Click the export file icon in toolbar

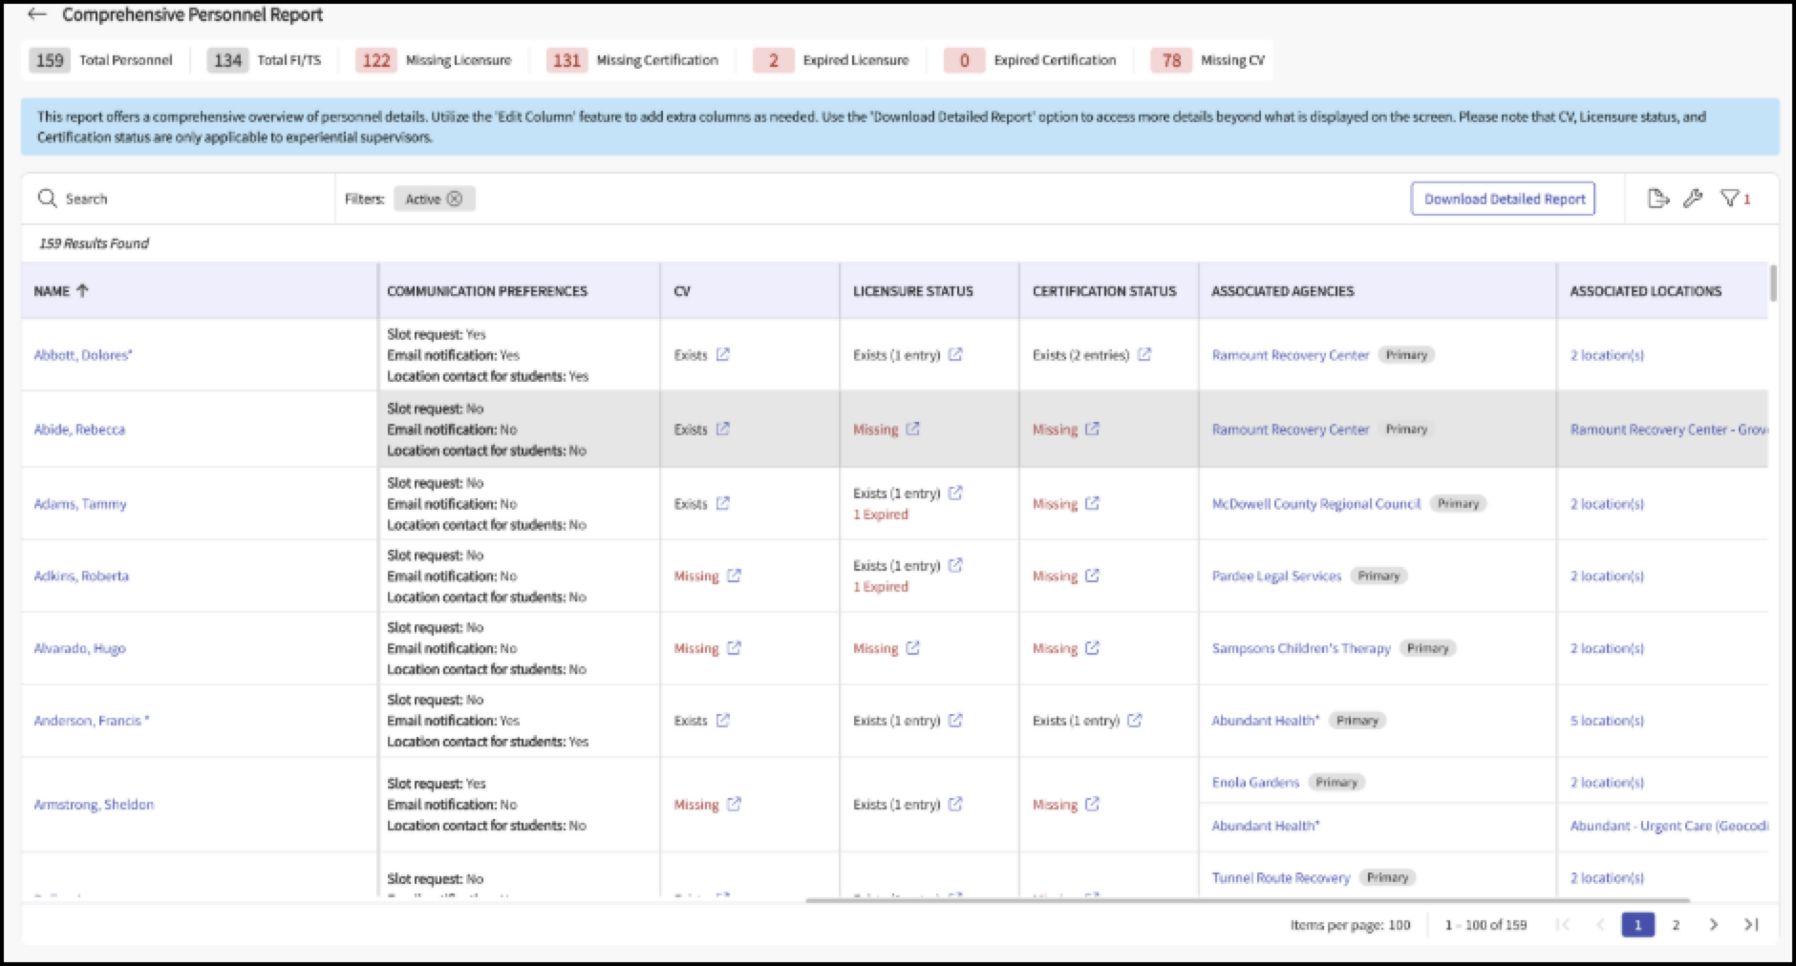1658,199
